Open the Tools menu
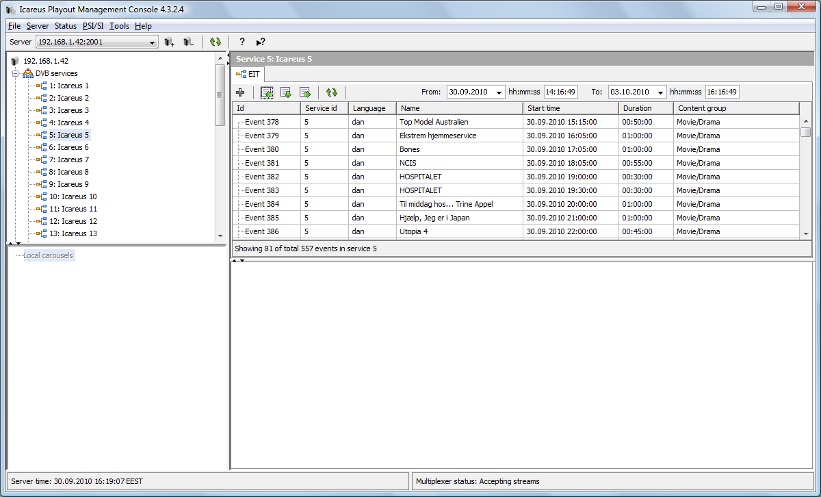This screenshot has height=497, width=821. click(119, 26)
